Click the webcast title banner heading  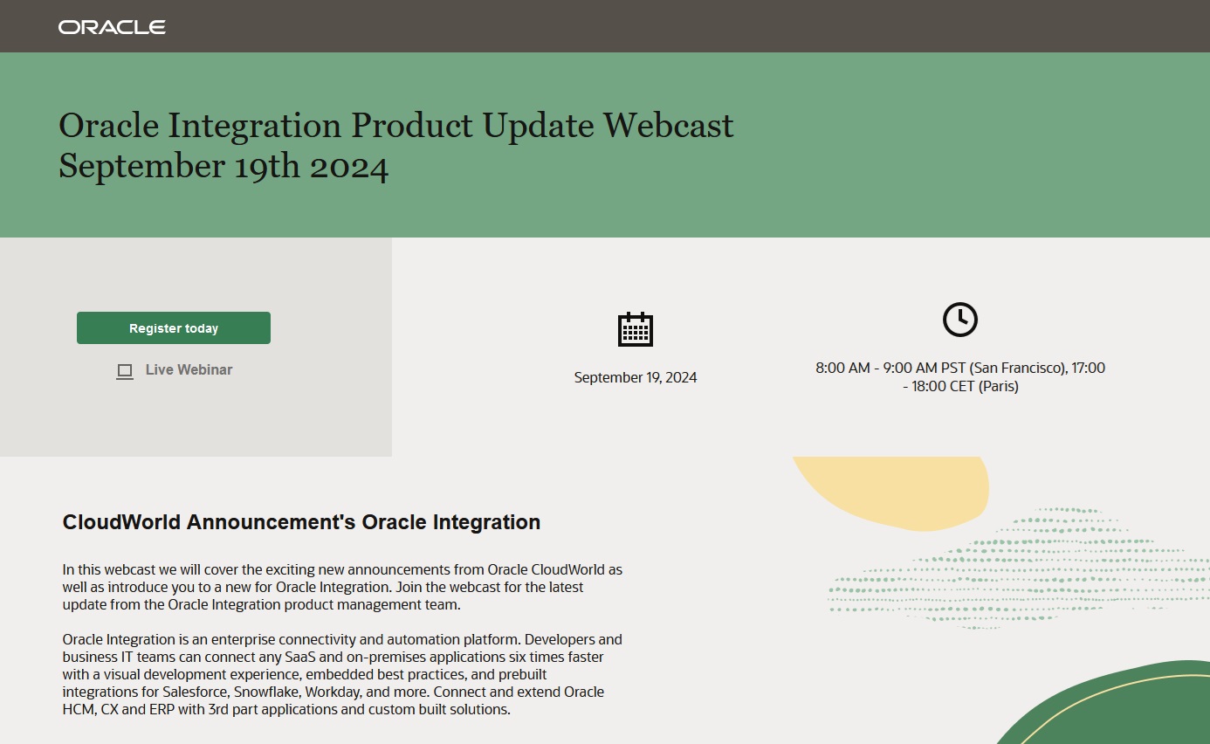click(395, 144)
